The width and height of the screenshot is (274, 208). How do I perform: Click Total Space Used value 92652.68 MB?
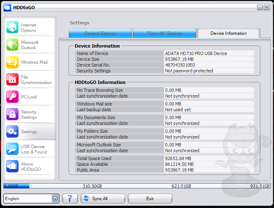[x=178, y=158]
